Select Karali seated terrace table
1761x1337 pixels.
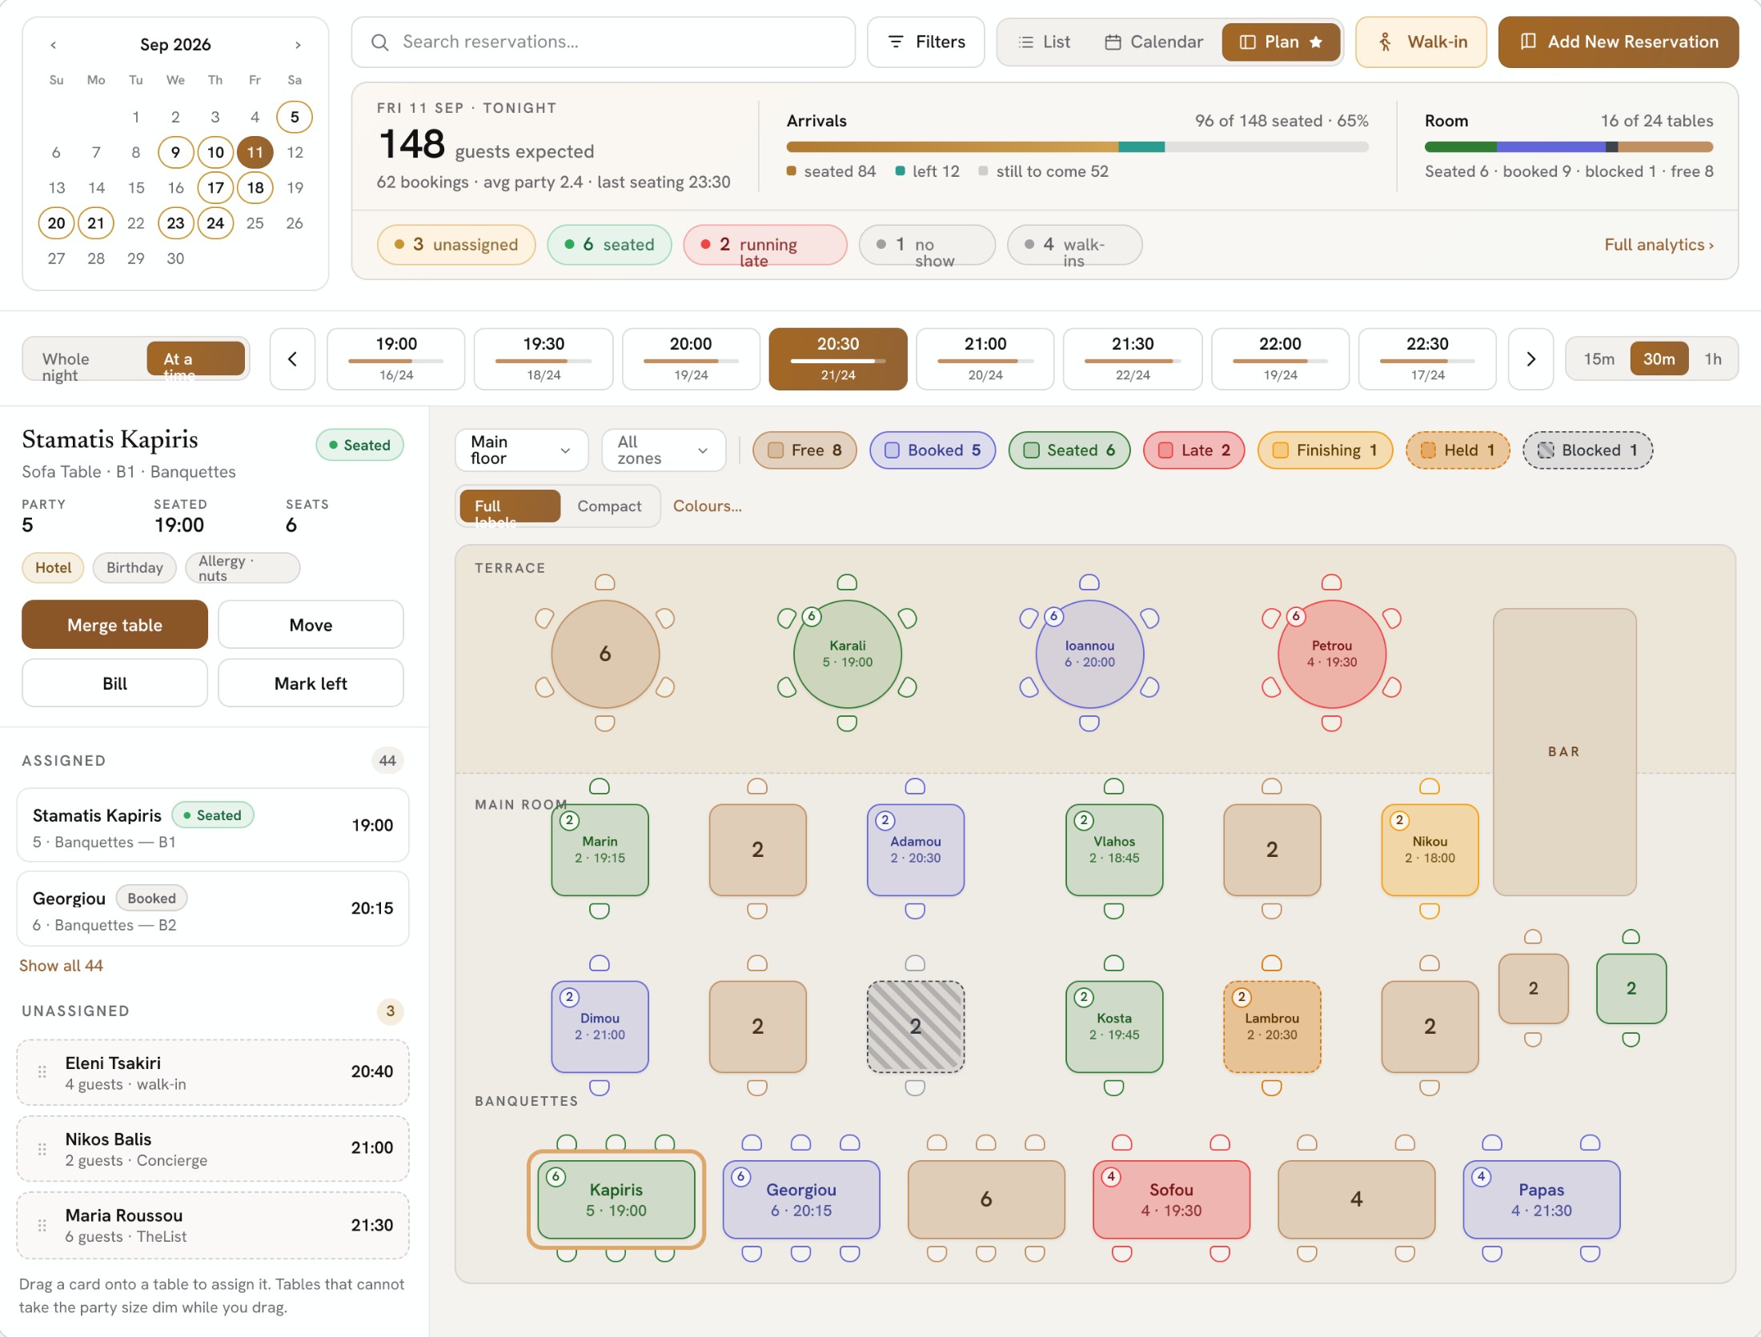847,654
